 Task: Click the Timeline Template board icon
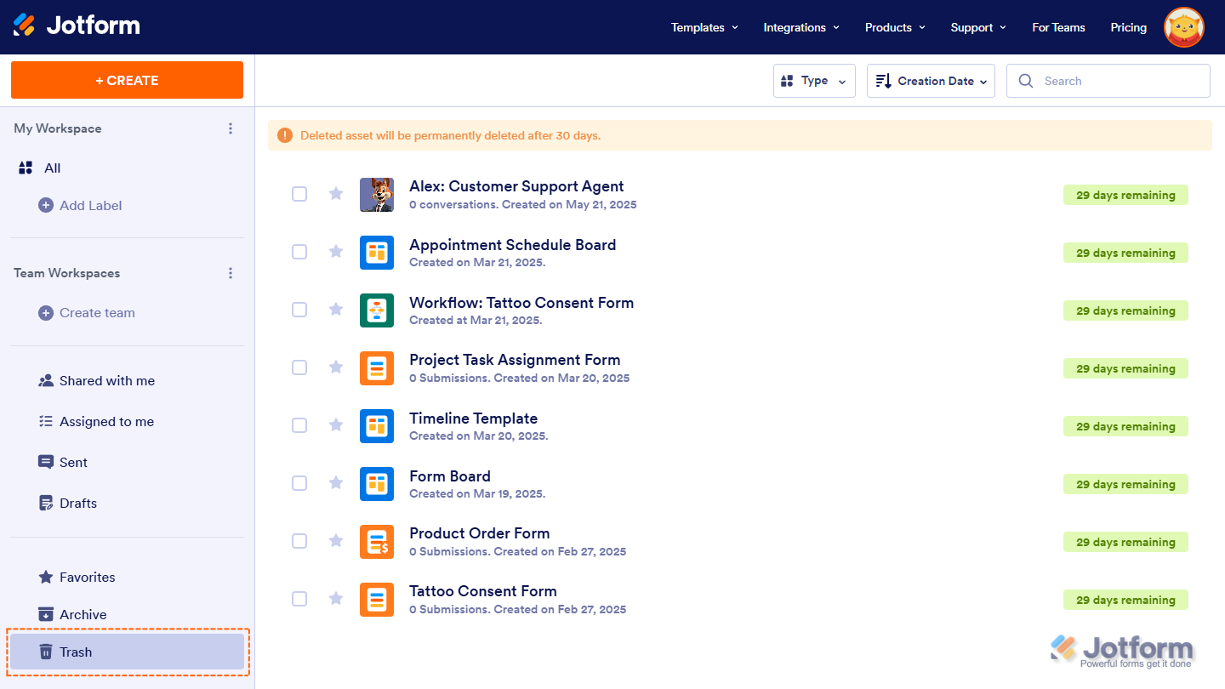coord(377,426)
